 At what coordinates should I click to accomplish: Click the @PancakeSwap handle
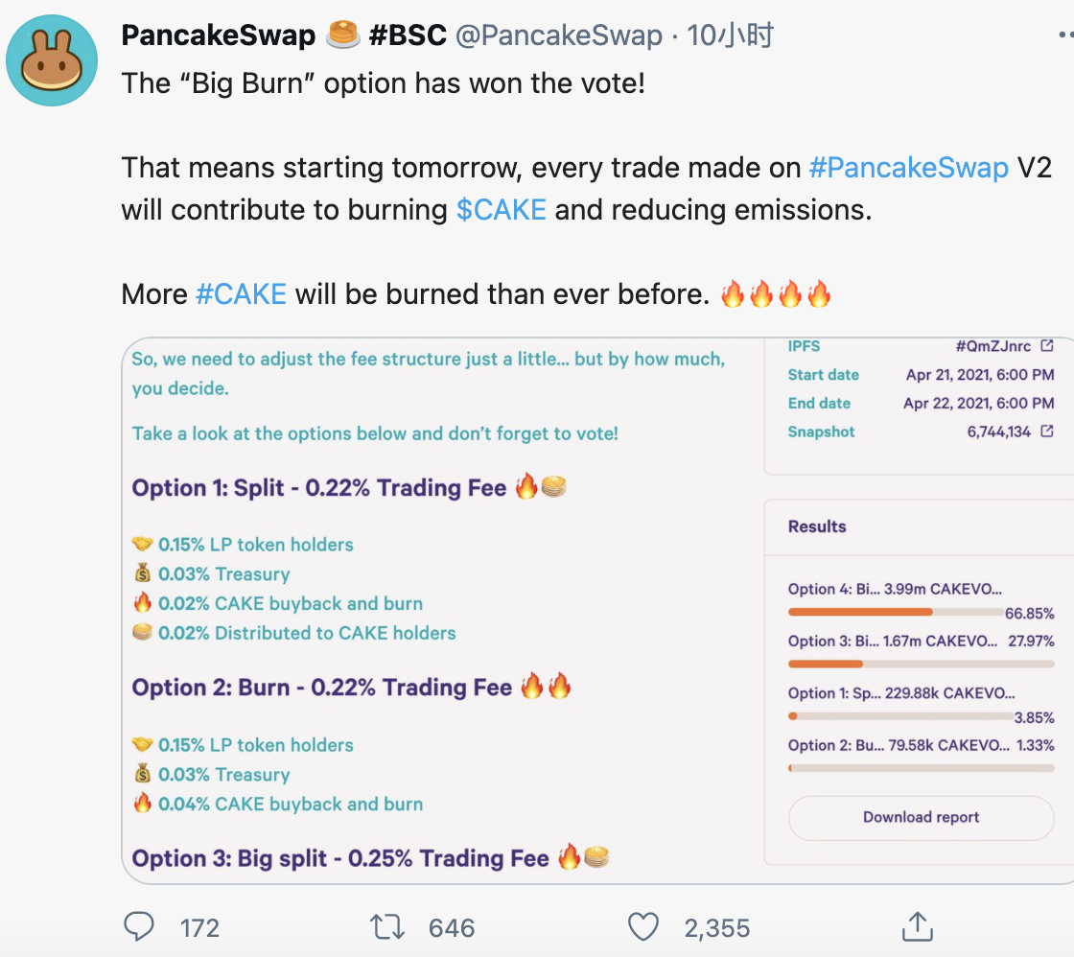[559, 35]
